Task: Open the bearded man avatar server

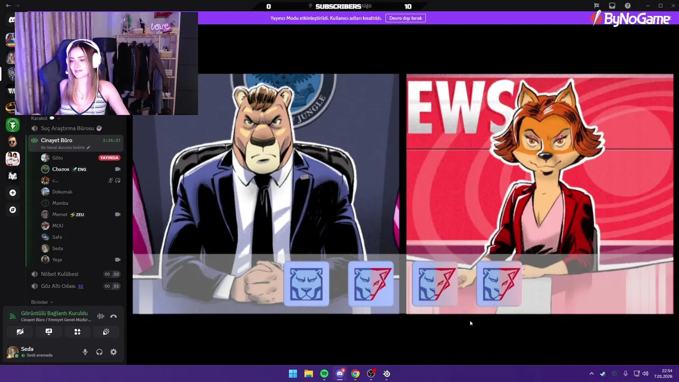Action: [13, 142]
